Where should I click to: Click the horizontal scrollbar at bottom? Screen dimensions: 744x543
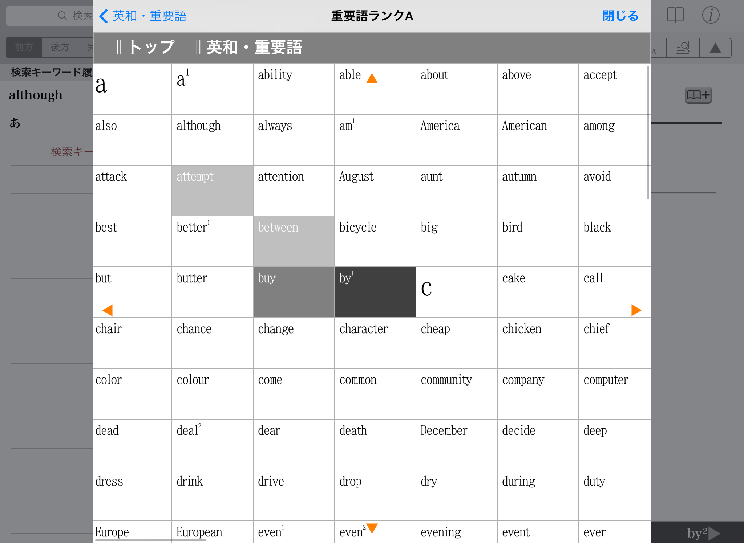[x=150, y=540]
